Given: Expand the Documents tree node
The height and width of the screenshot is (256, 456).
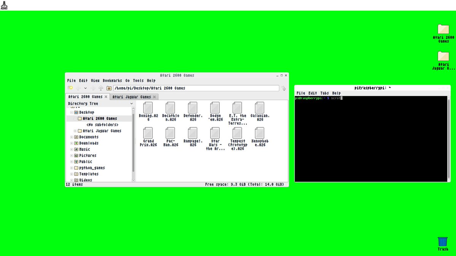Looking at the screenshot, I should click(x=71, y=137).
